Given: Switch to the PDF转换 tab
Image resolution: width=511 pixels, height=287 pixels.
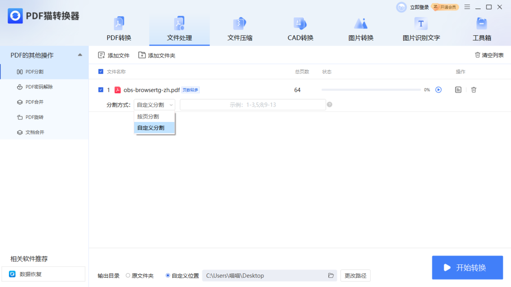Looking at the screenshot, I should pos(119,30).
